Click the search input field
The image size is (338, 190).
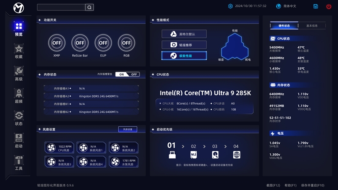point(61,7)
